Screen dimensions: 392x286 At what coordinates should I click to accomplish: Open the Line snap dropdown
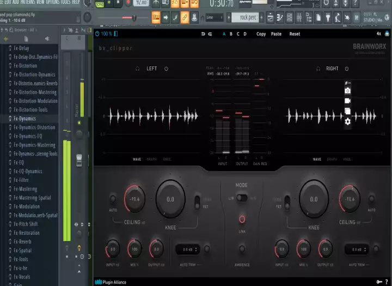[x=214, y=17]
